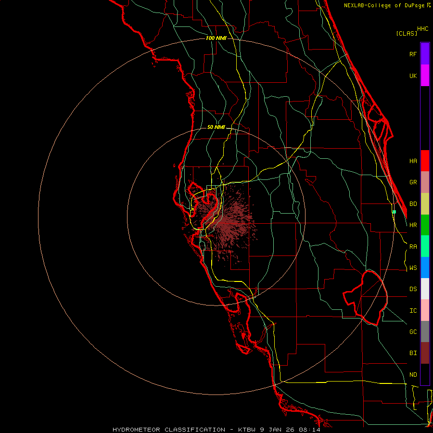Click the 100 NMI range ring label

pyautogui.click(x=216, y=38)
